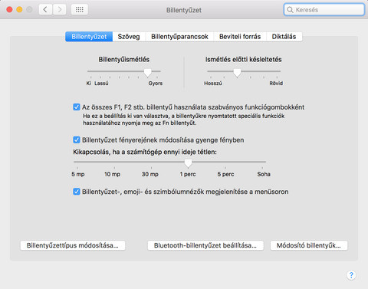Open Bluetooth-billentyűzet beállítása dialog
368x289 pixels.
[x=205, y=245]
